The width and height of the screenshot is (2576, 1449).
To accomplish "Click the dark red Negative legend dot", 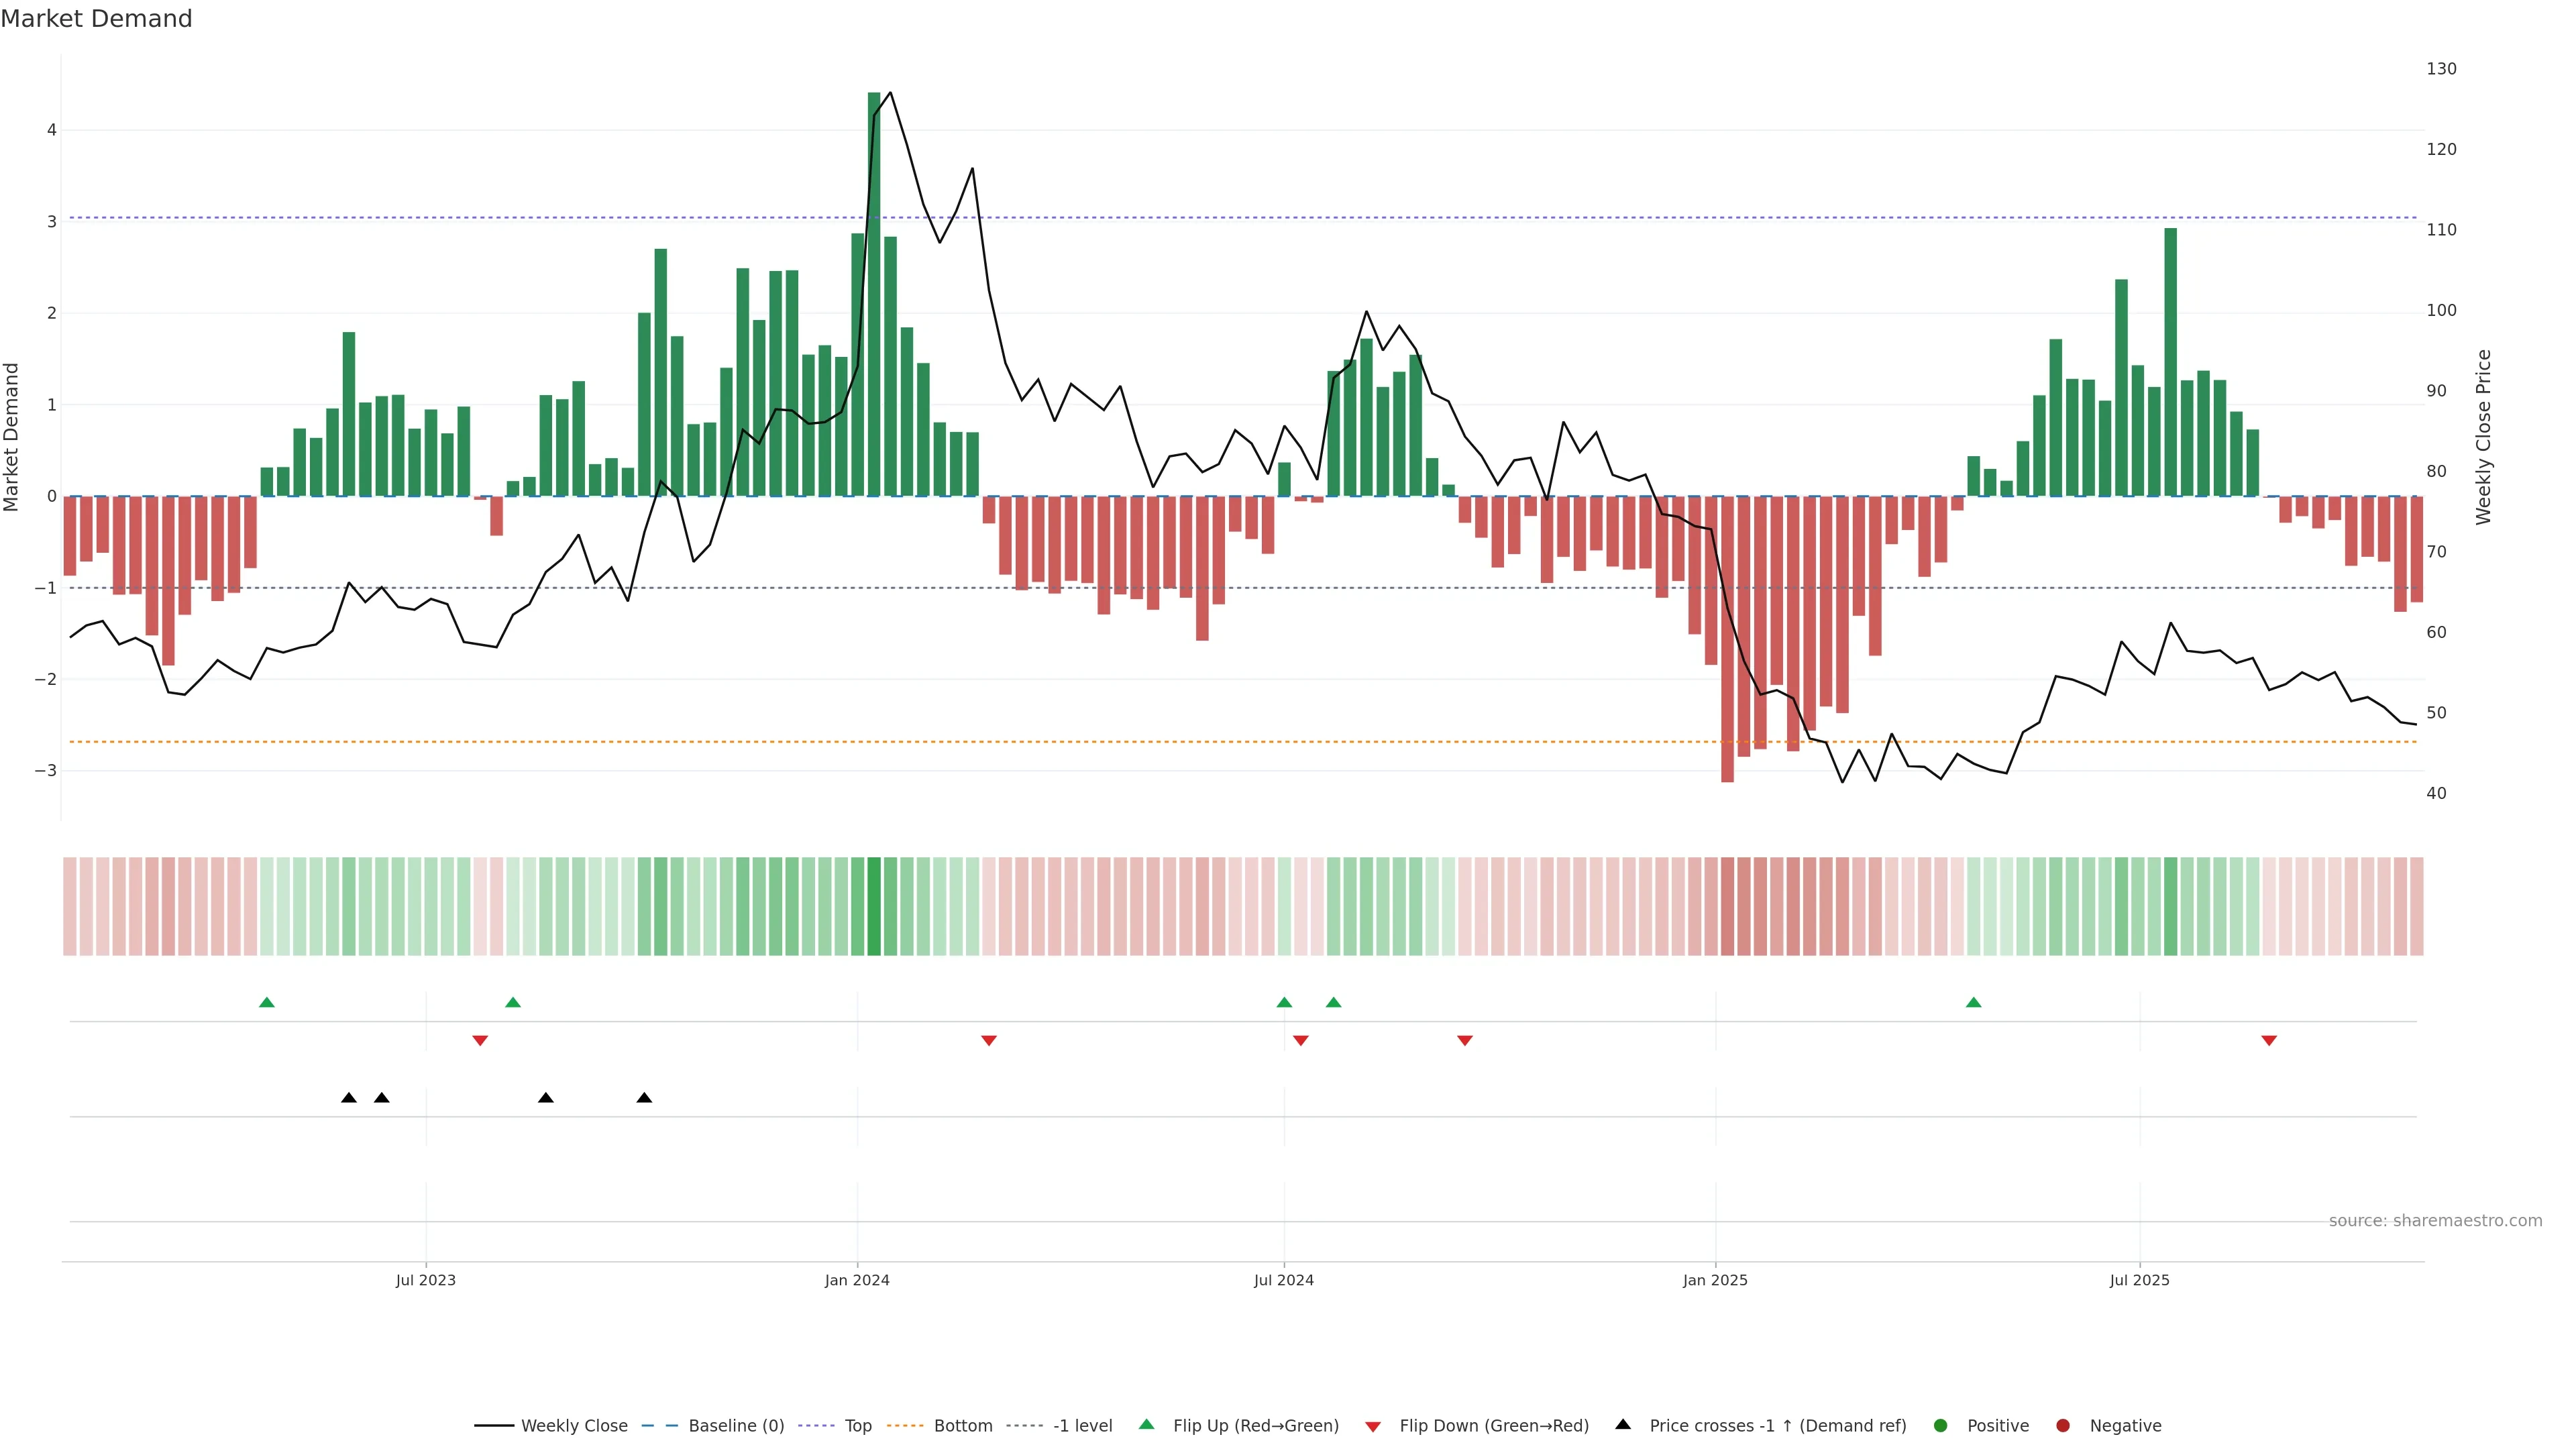I will coord(2062,1425).
